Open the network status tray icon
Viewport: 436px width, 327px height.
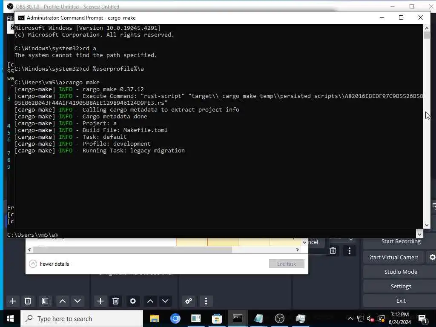(361, 318)
